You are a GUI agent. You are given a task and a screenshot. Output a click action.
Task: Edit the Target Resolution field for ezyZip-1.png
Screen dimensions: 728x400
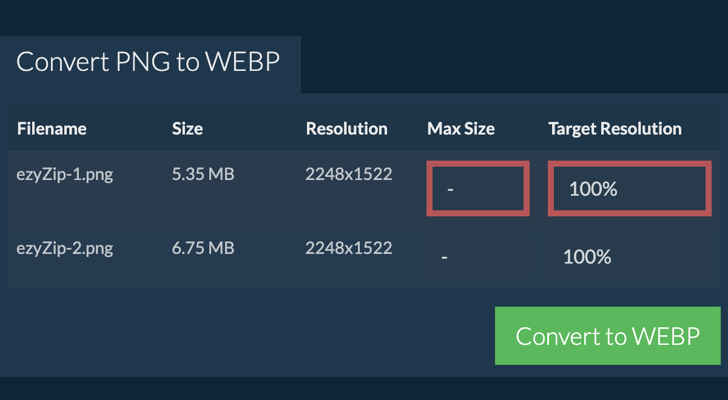pyautogui.click(x=630, y=188)
